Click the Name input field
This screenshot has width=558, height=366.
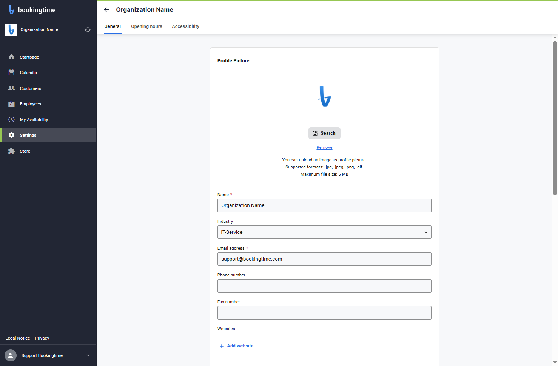(x=324, y=205)
